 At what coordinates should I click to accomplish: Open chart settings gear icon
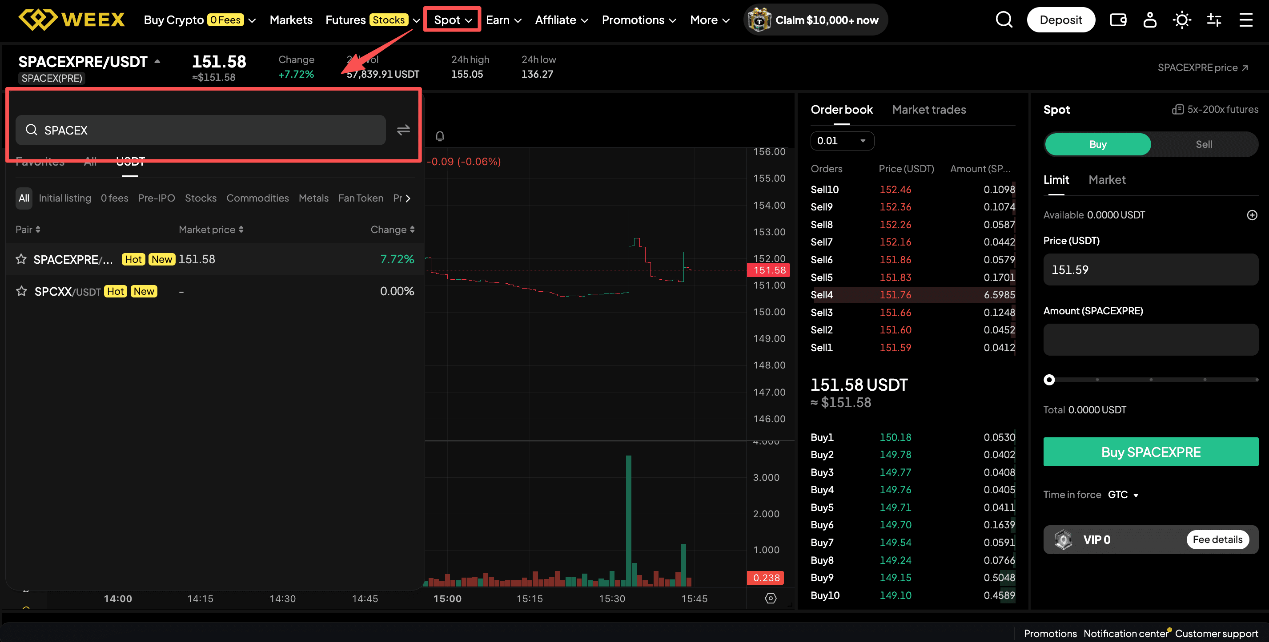(x=771, y=598)
